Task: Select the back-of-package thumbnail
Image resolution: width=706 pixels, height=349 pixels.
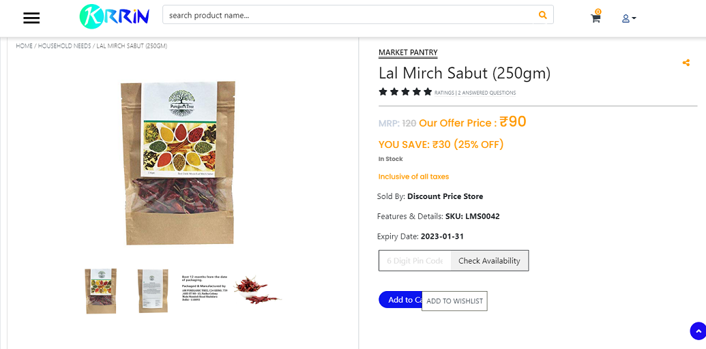Action: [153, 290]
